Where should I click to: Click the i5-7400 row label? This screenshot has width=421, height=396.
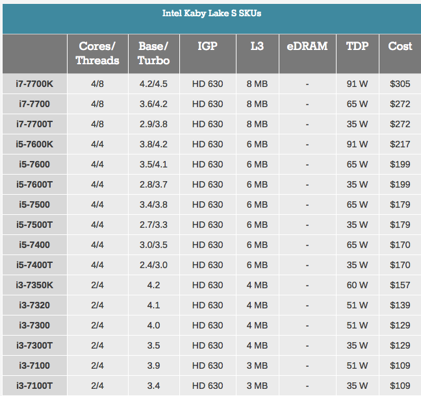[34, 245]
